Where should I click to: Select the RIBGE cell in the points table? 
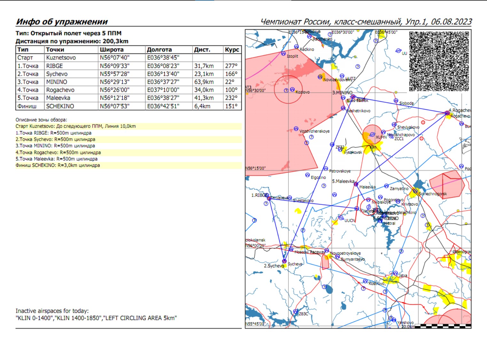click(55, 66)
